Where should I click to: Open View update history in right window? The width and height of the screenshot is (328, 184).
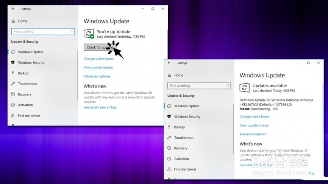254,125
